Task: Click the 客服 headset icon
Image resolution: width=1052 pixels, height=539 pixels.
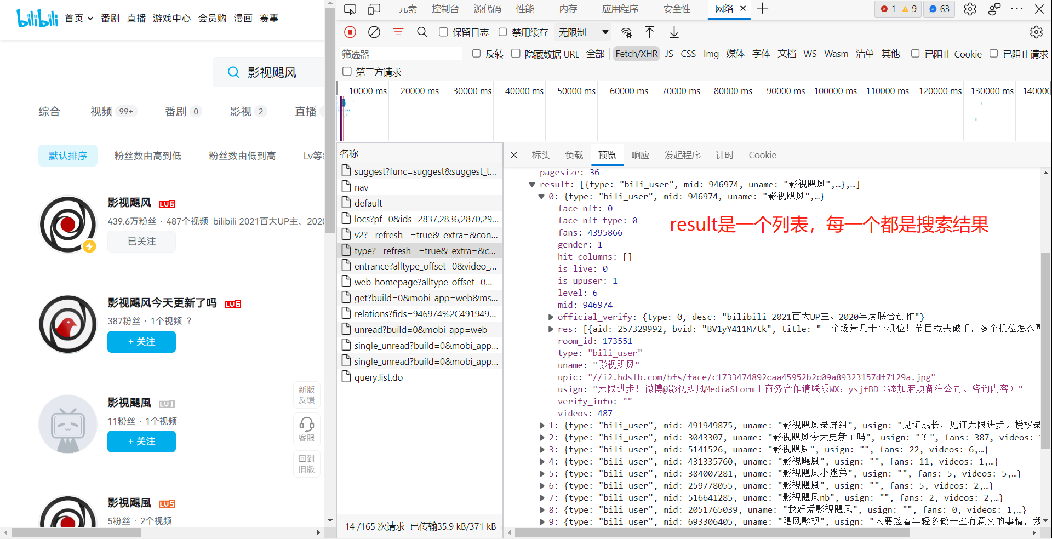Action: click(x=306, y=424)
